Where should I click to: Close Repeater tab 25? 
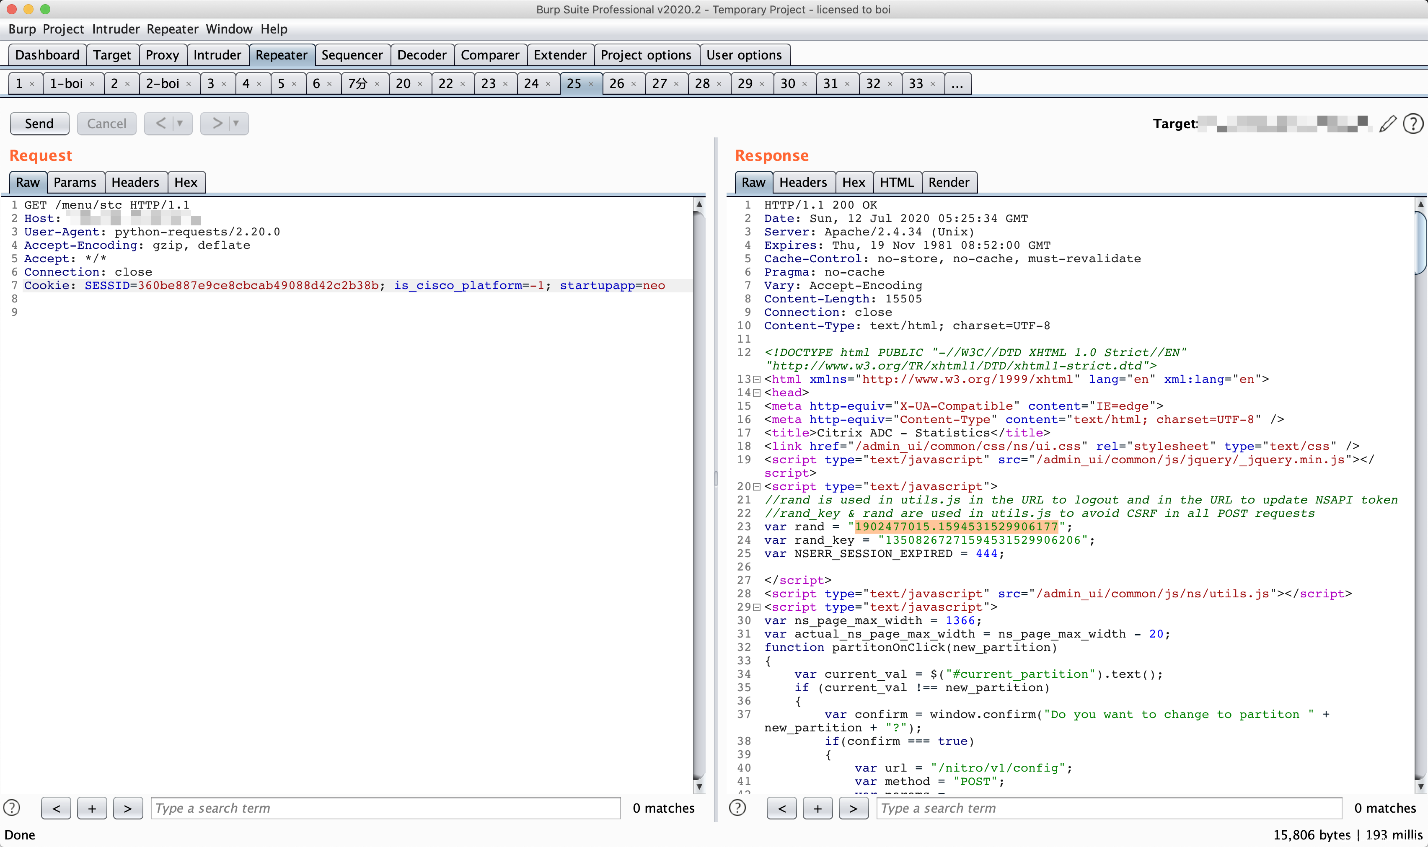[591, 84]
